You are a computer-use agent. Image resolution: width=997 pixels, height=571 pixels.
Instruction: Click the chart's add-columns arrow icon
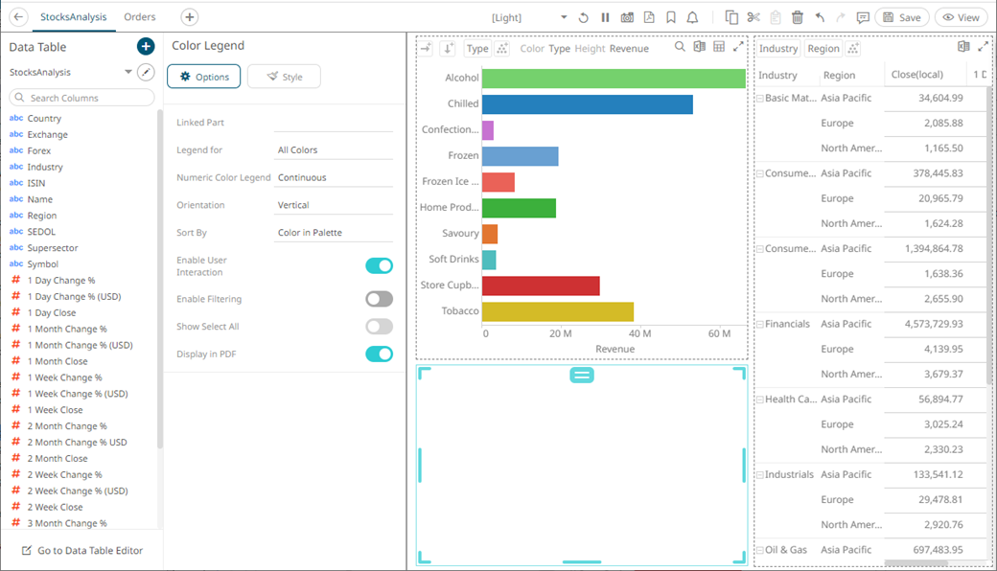426,48
